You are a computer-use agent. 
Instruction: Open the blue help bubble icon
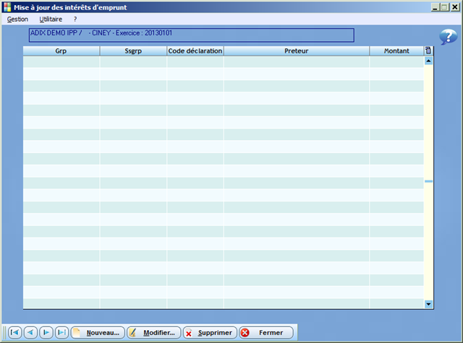click(x=448, y=37)
